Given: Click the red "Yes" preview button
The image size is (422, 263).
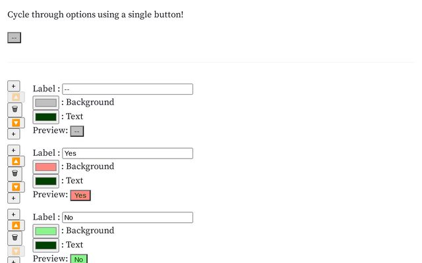Looking at the screenshot, I should pos(80,195).
